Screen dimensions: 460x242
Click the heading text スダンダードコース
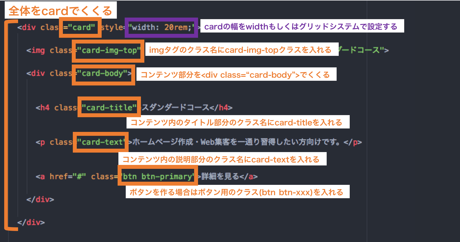point(175,107)
